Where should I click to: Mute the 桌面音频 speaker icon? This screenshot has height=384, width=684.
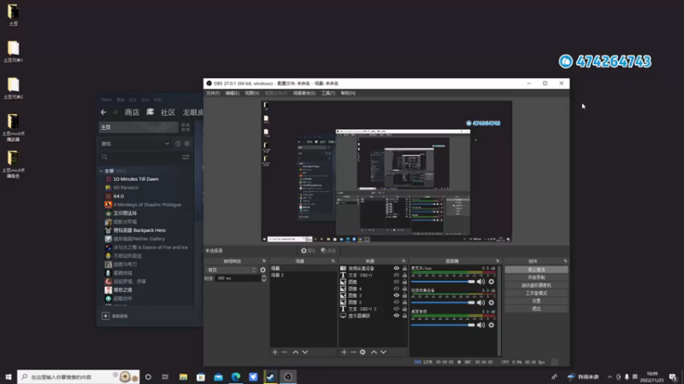pyautogui.click(x=481, y=325)
